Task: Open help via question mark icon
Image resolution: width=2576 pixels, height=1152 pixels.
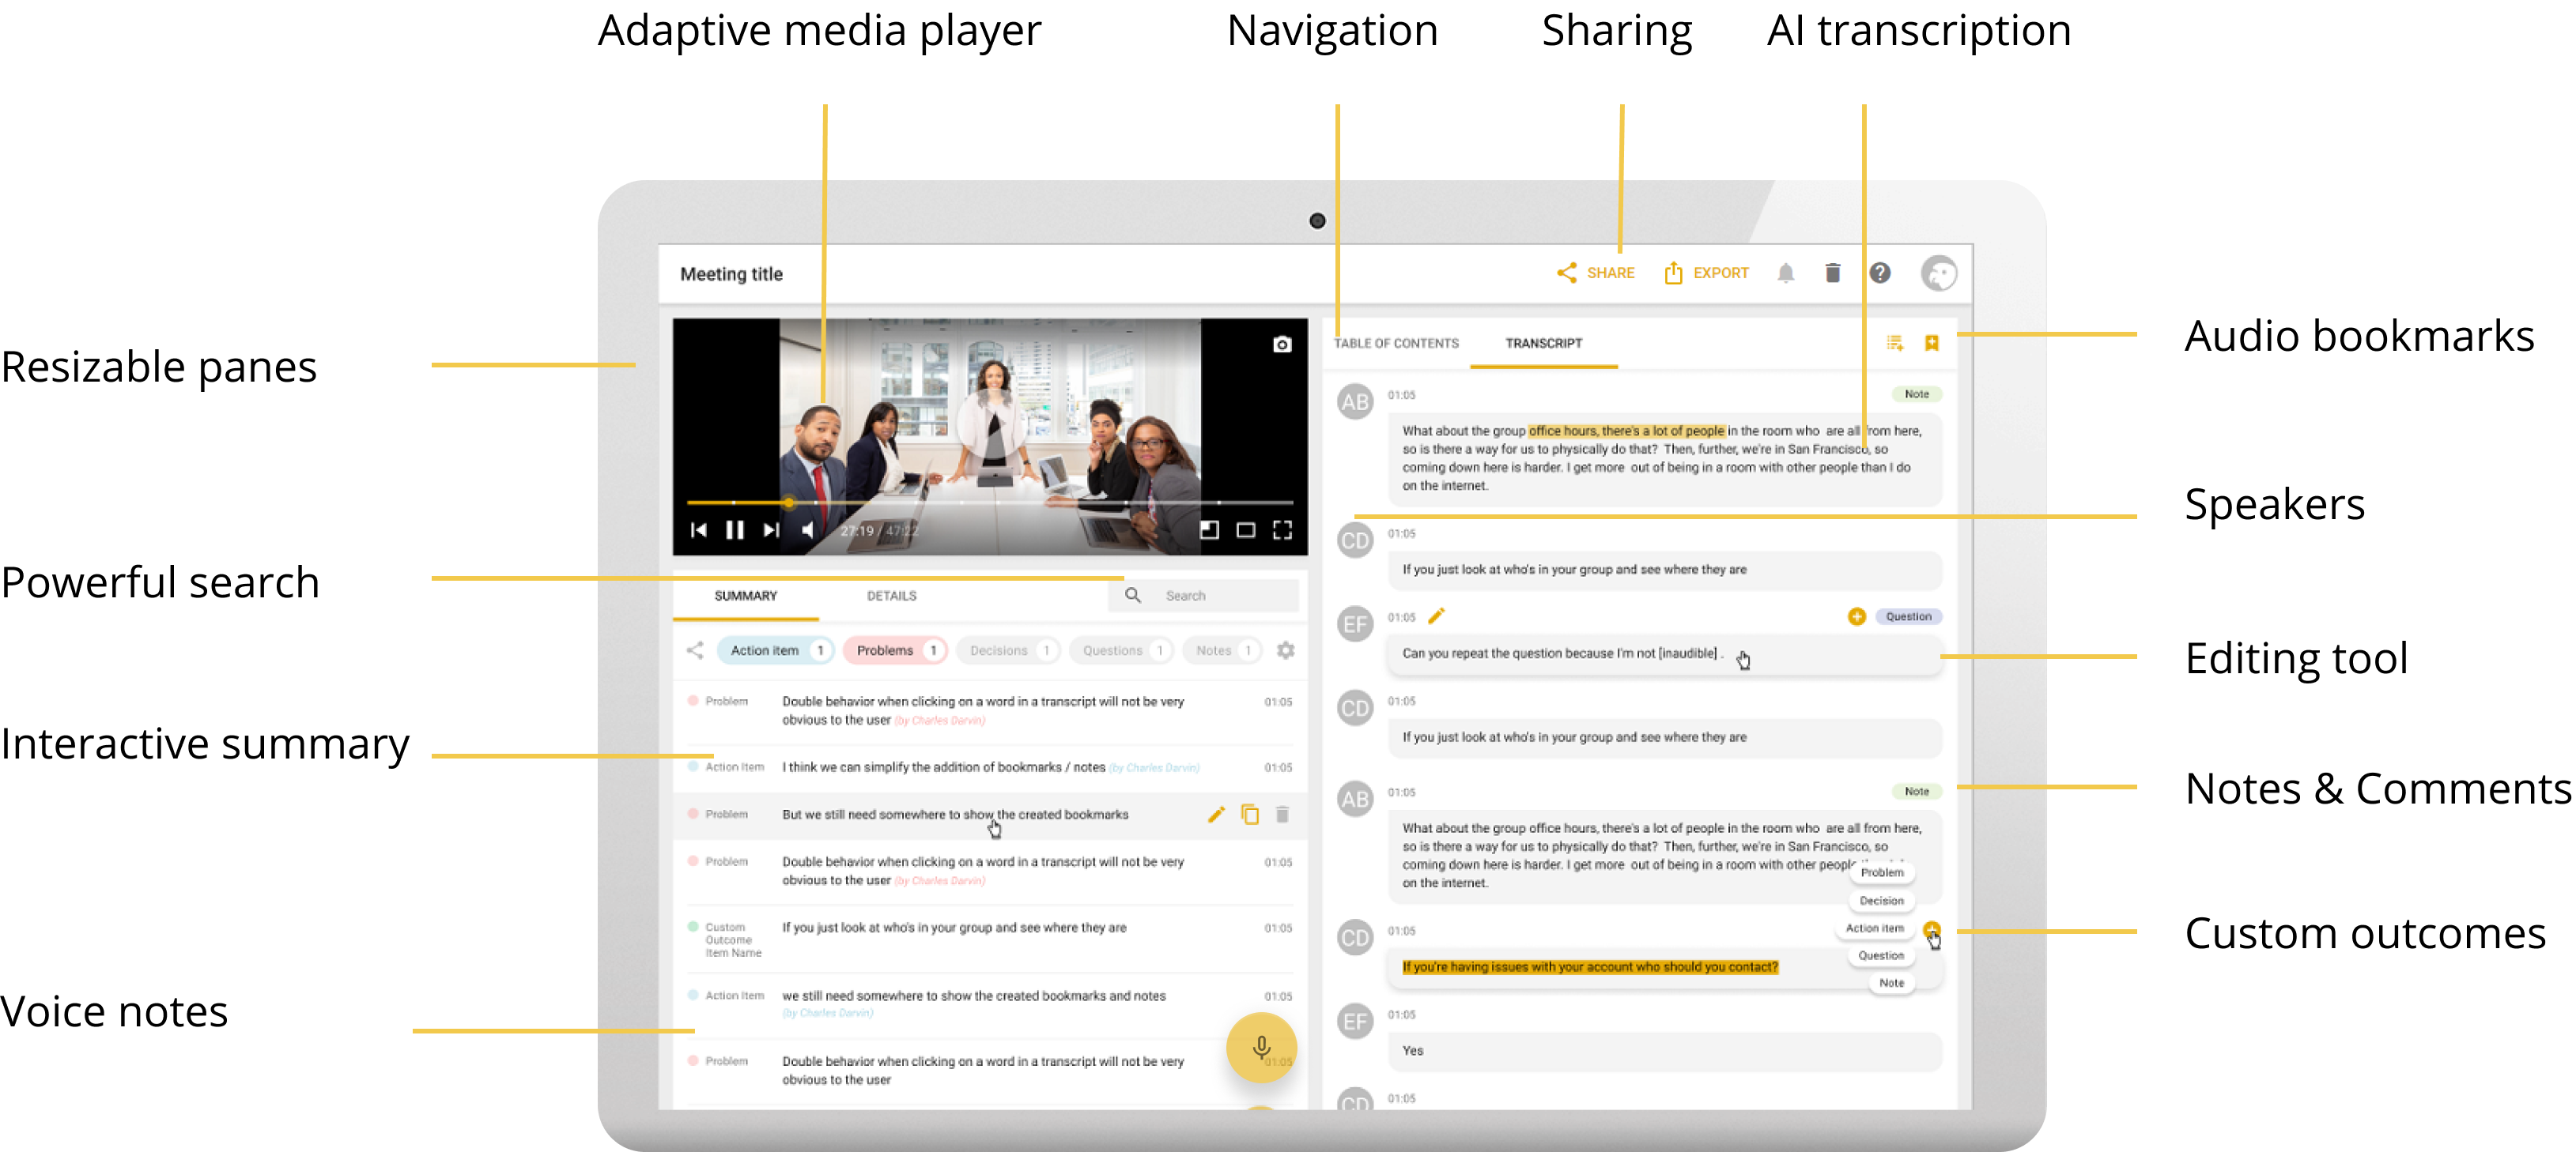Action: (x=1879, y=273)
